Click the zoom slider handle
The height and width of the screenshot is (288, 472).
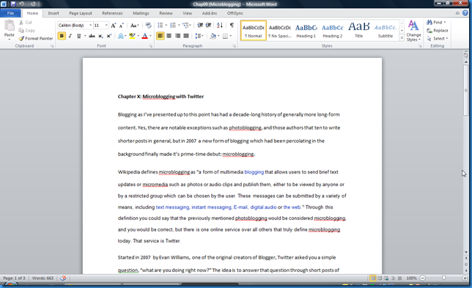point(443,278)
